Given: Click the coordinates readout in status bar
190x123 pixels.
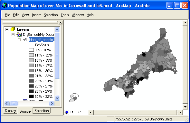Looking at the screenshot, I should click(x=144, y=119).
